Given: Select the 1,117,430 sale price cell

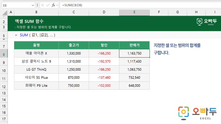Looking at the screenshot, I should (134, 61).
